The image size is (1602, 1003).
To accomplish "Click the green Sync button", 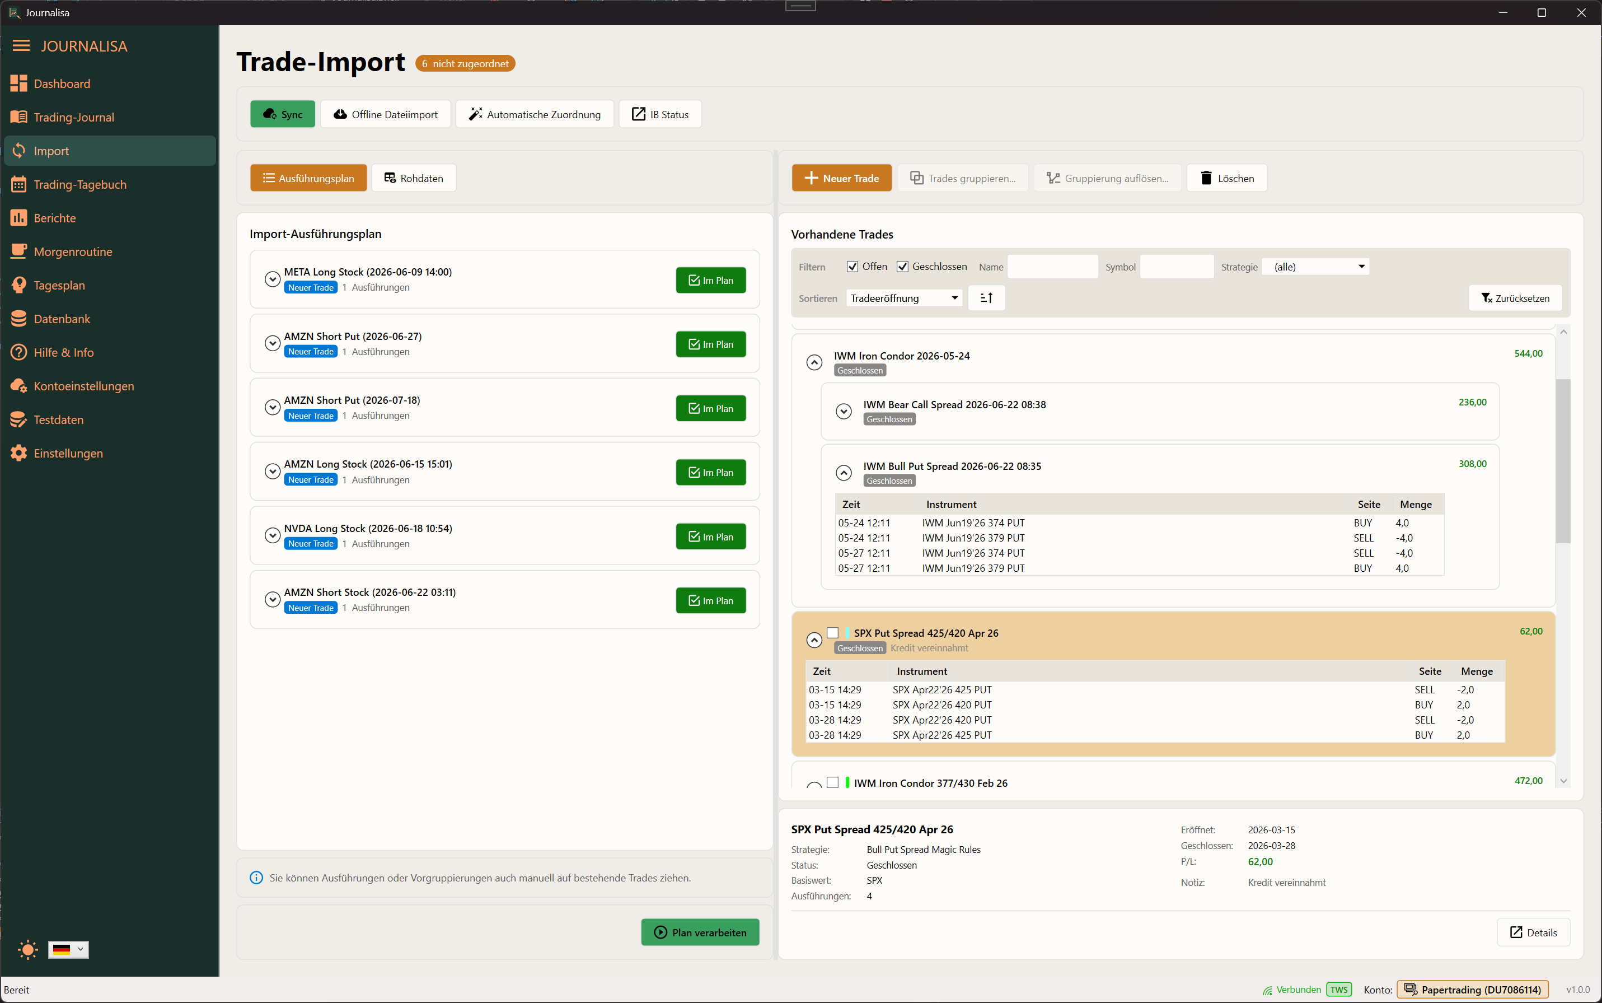I will pos(283,114).
